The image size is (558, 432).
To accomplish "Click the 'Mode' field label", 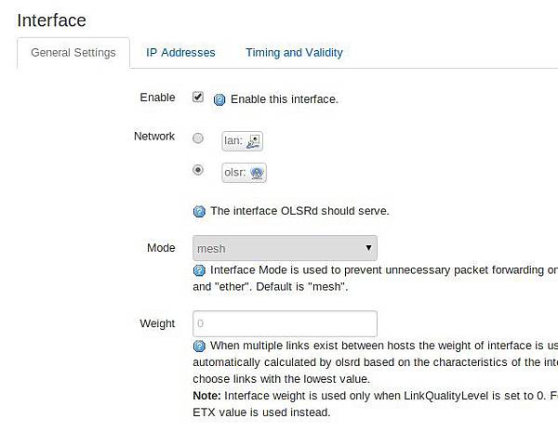I will coord(161,248).
